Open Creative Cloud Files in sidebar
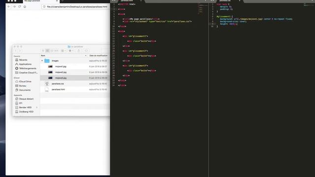This screenshot has width=315, height=177. click(28, 73)
